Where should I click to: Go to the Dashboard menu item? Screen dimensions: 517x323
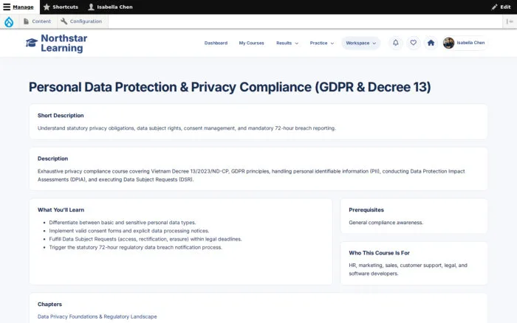coord(216,43)
